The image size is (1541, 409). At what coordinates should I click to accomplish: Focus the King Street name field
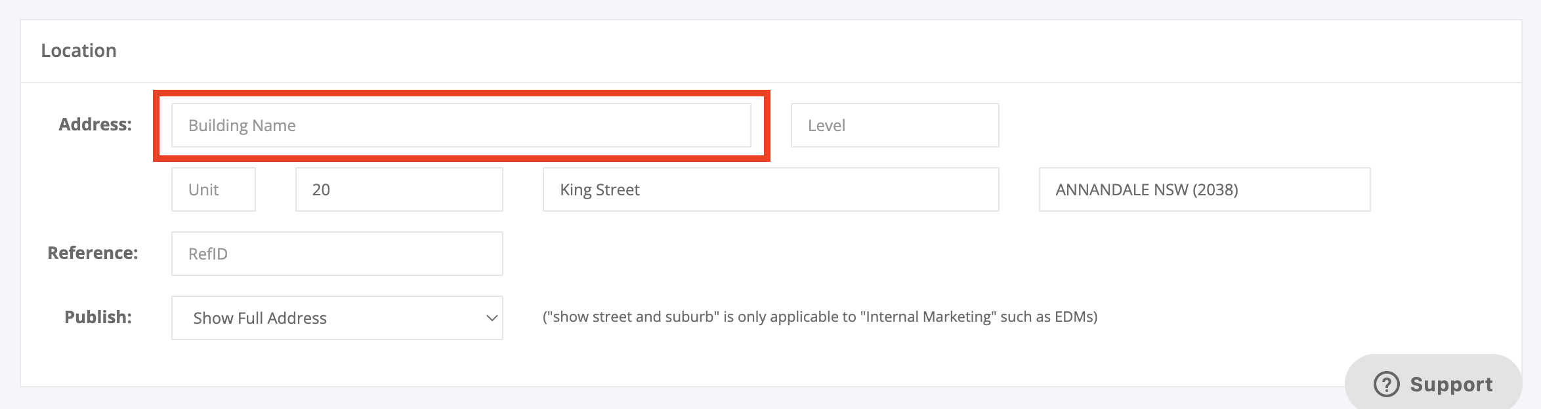(x=770, y=189)
